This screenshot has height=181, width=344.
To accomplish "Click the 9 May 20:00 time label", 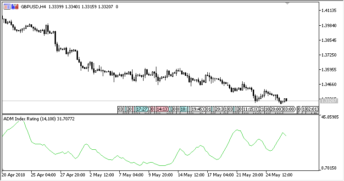I will (161, 175).
